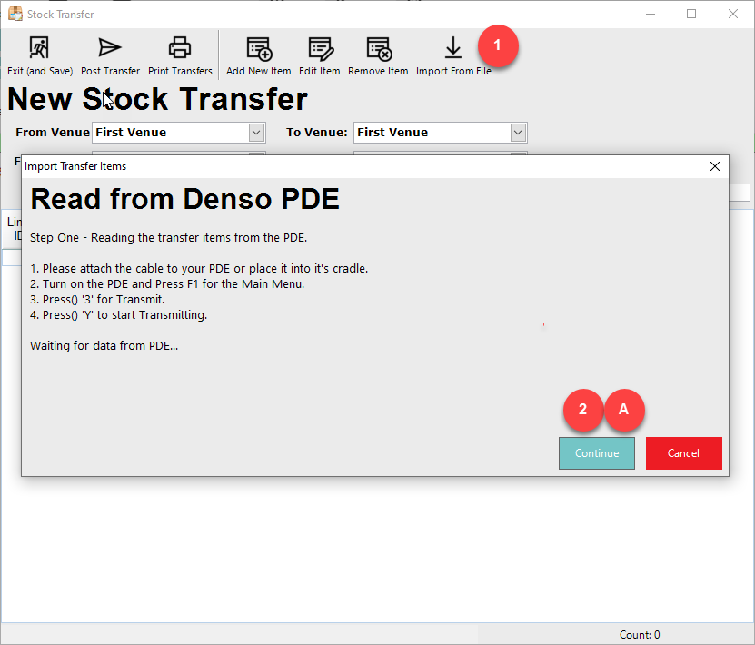Viewport: 755px width, 645px height.
Task: Click the 'Read from Denso PDE' heading
Action: (x=185, y=199)
